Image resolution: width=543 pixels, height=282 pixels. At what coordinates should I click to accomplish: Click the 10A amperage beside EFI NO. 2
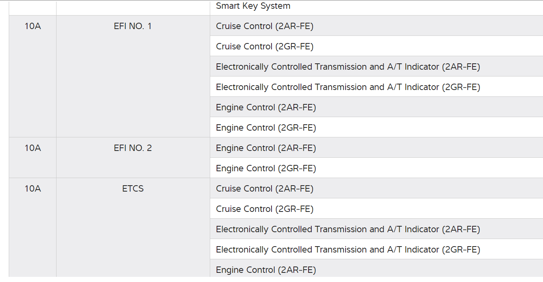click(x=33, y=148)
